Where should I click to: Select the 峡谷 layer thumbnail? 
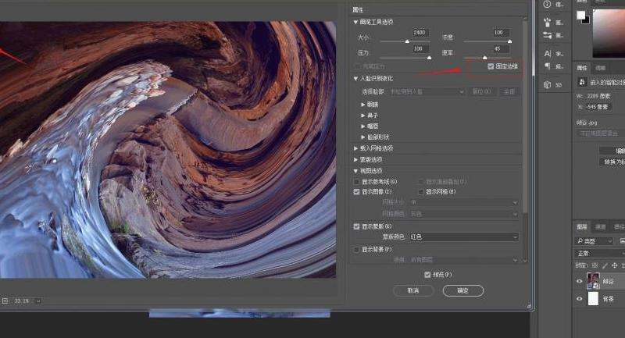tap(593, 281)
